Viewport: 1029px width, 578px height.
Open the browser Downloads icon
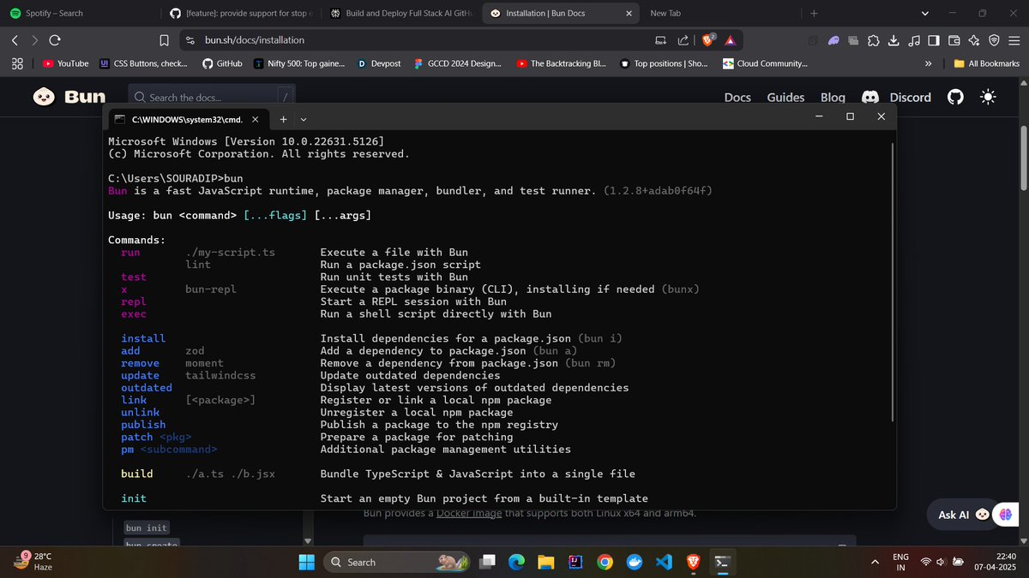[x=894, y=39]
